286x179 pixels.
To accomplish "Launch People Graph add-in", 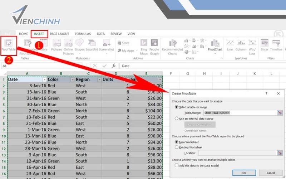I will (x=154, y=47).
